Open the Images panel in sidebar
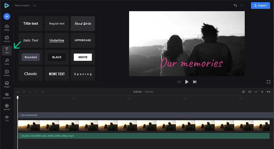 click(x=7, y=84)
